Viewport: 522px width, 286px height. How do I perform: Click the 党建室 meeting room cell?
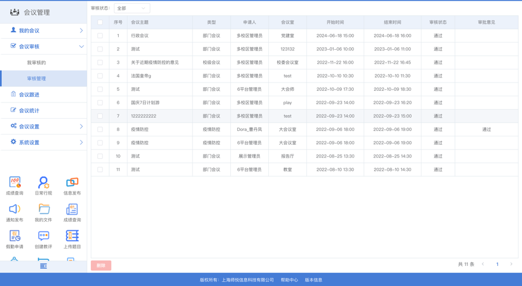pos(288,36)
